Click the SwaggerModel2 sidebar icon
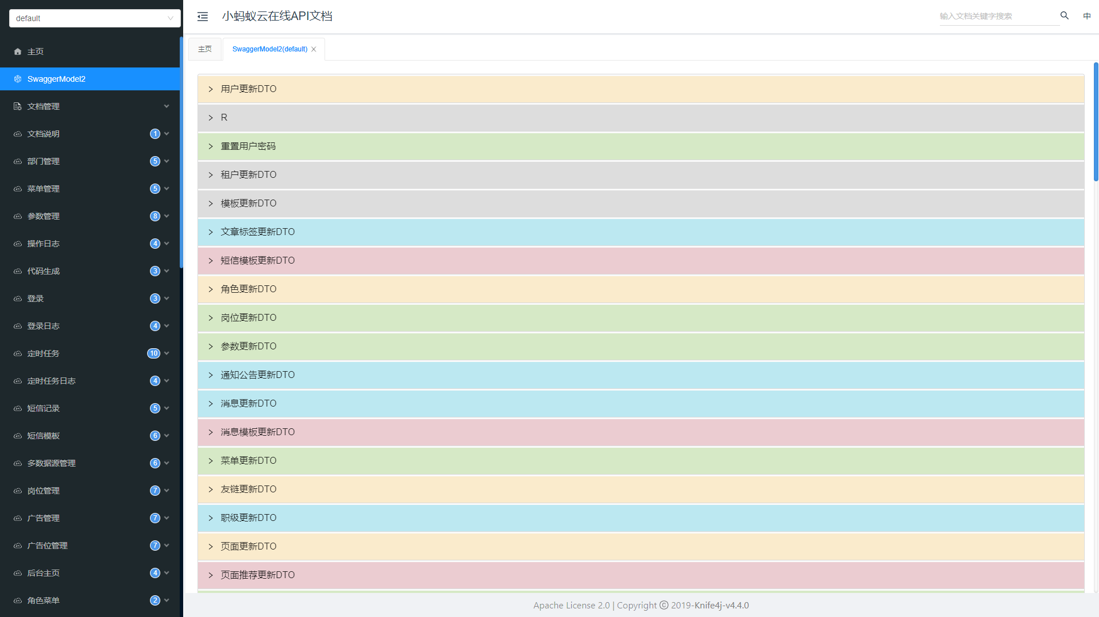The height and width of the screenshot is (617, 1099). pyautogui.click(x=18, y=79)
